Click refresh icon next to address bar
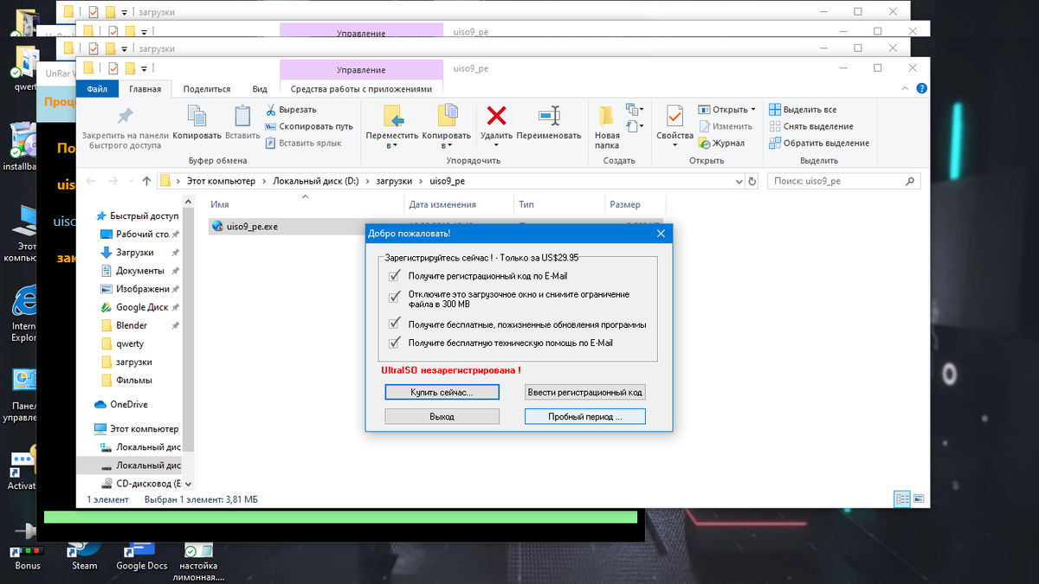This screenshot has height=584, width=1039. coord(752,181)
